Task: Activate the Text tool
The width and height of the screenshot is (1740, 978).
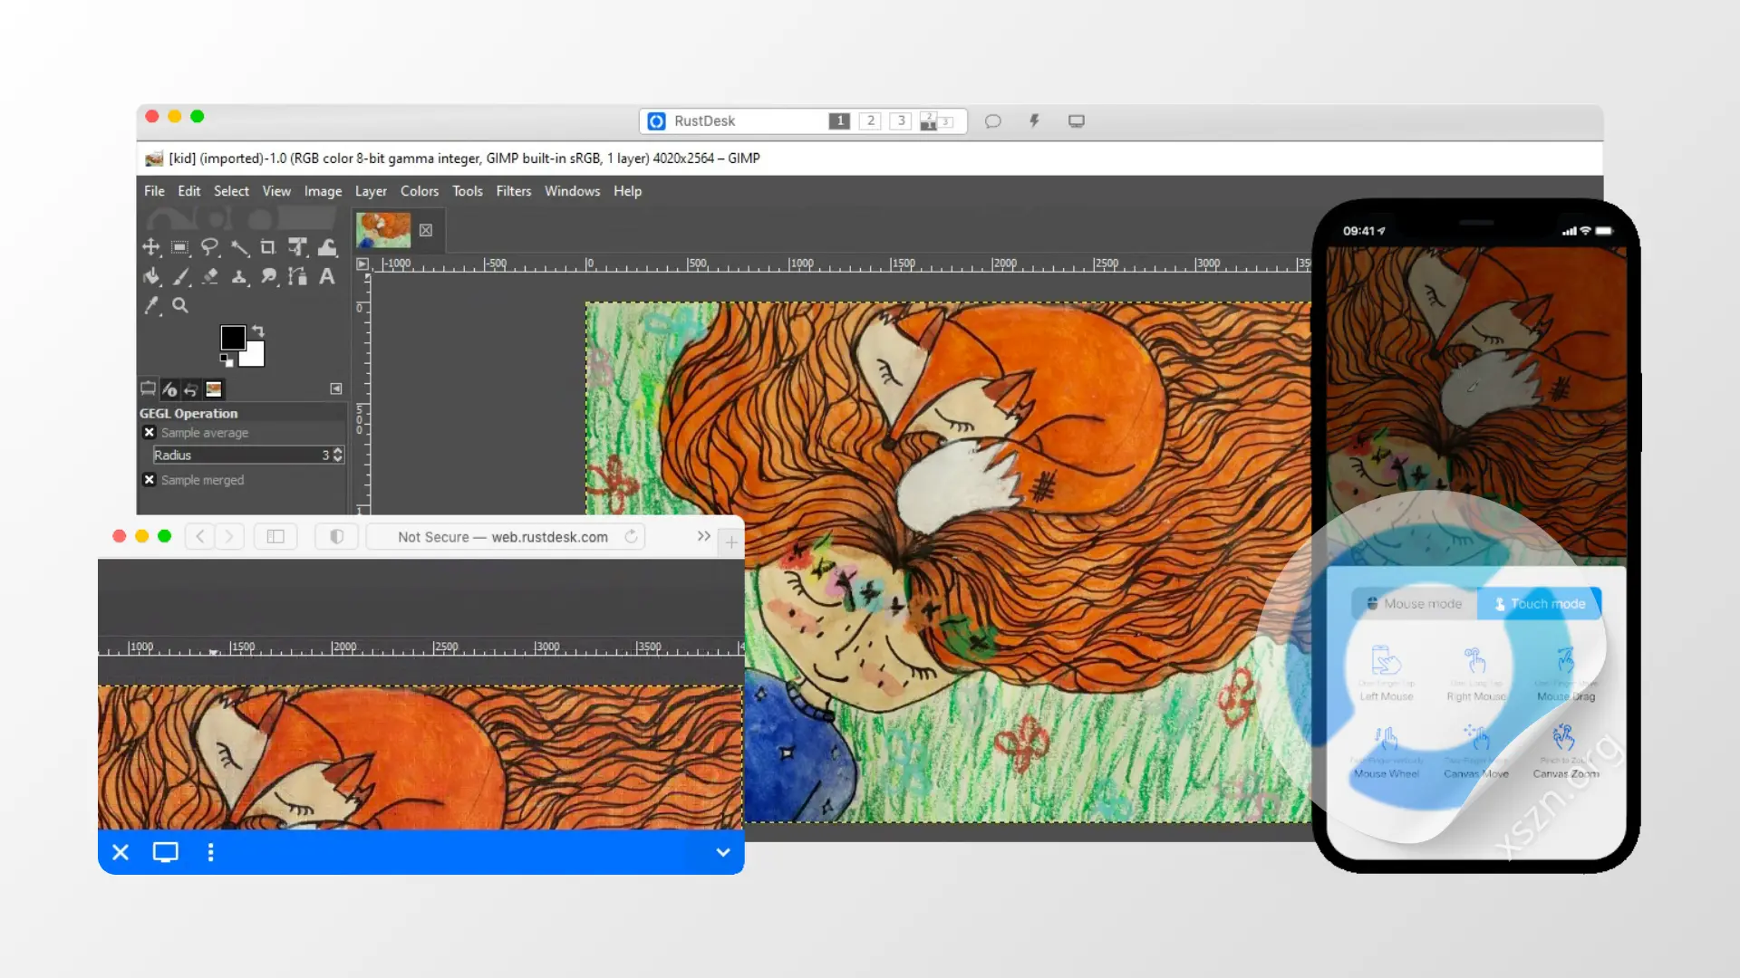Action: [x=327, y=276]
